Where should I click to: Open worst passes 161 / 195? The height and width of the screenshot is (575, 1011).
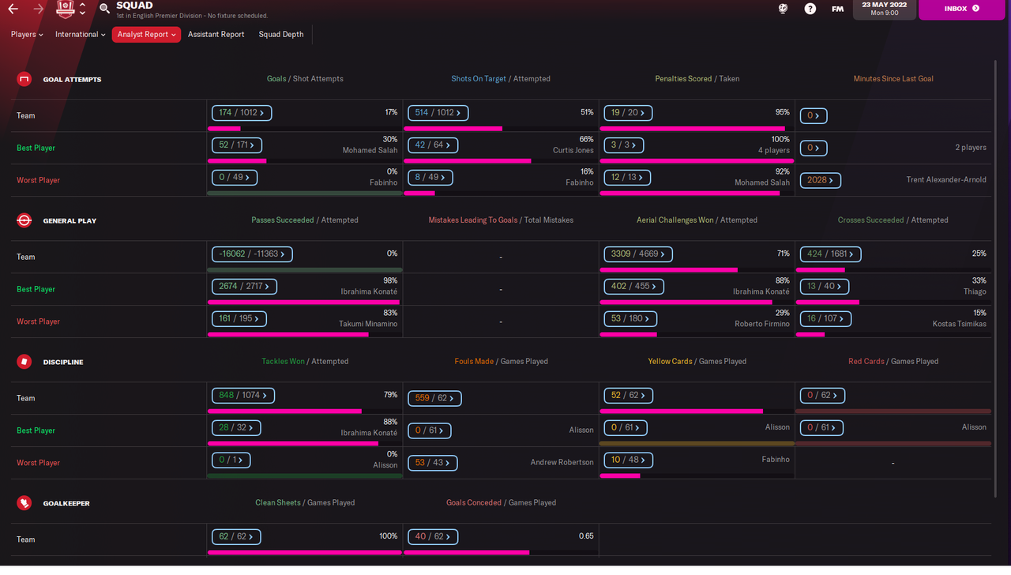(x=239, y=319)
